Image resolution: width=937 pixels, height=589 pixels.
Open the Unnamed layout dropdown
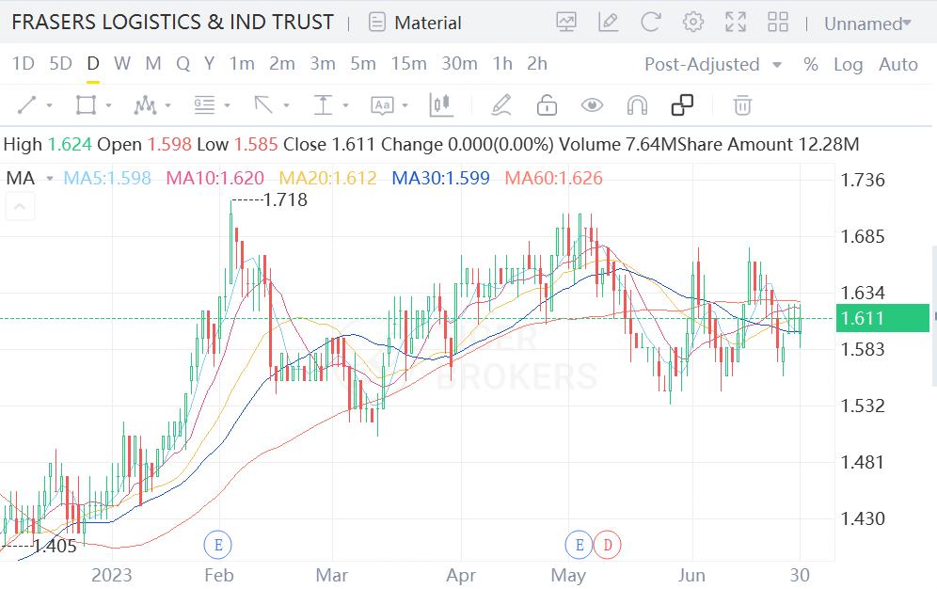[x=867, y=24]
